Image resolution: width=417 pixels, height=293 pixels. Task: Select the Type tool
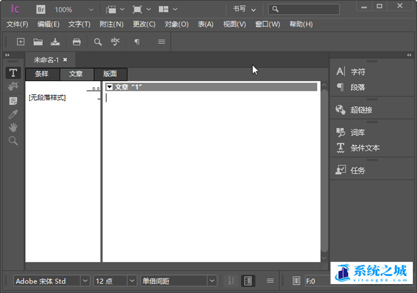pyautogui.click(x=13, y=73)
